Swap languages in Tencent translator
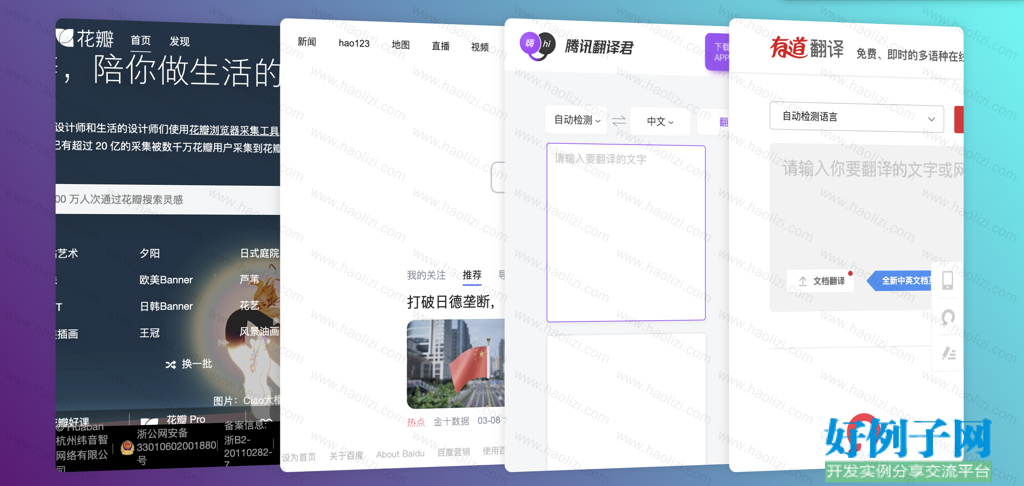1024x486 pixels. coord(619,120)
